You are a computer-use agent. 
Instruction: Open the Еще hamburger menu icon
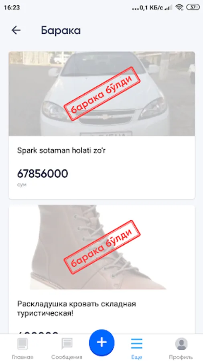click(x=137, y=344)
